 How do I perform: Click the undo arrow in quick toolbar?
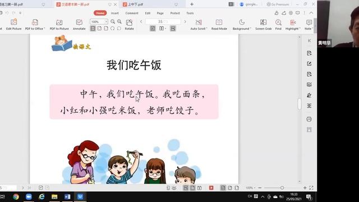(7, 13)
